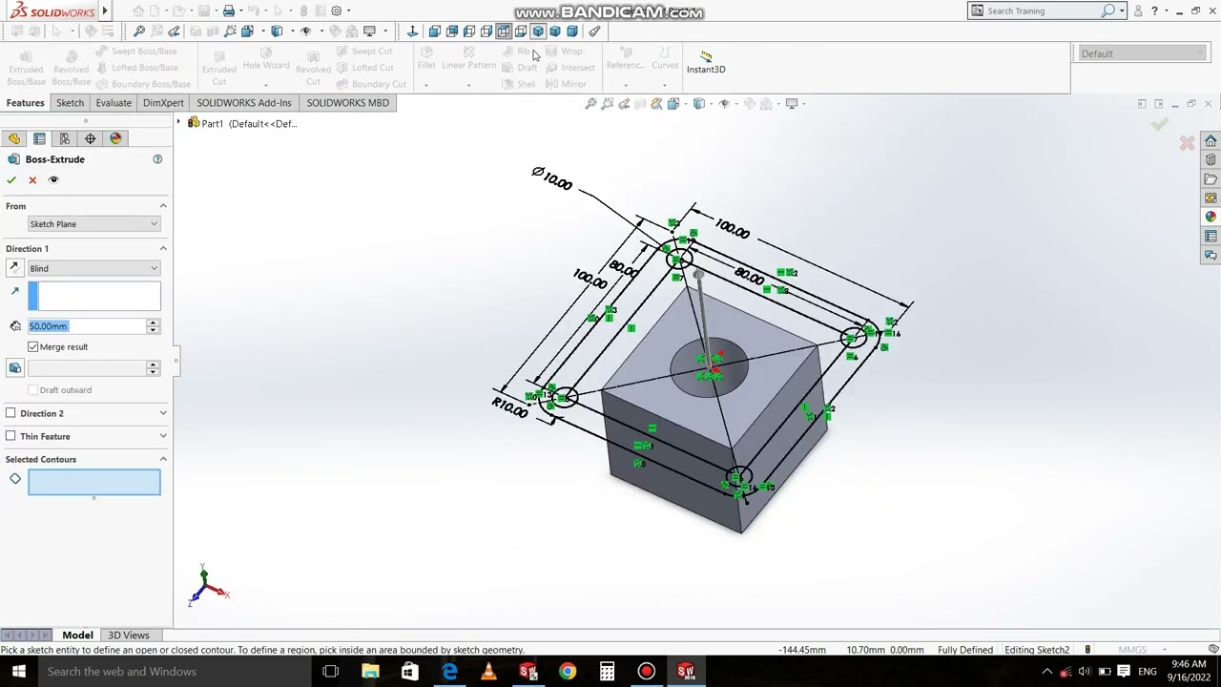This screenshot has width=1221, height=687.
Task: Open Chrome from taskbar
Action: pos(568,672)
